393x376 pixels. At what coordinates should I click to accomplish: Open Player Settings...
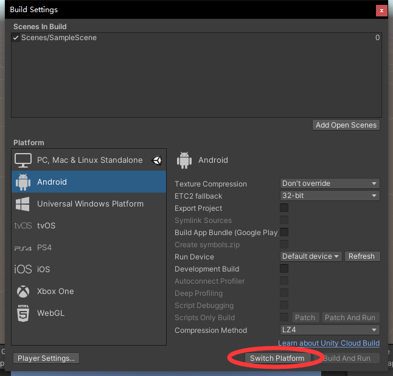[46, 358]
